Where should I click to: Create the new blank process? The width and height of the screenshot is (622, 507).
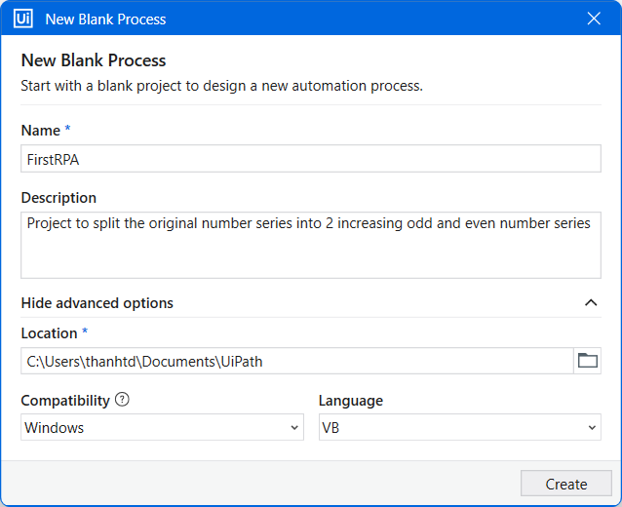(x=566, y=484)
